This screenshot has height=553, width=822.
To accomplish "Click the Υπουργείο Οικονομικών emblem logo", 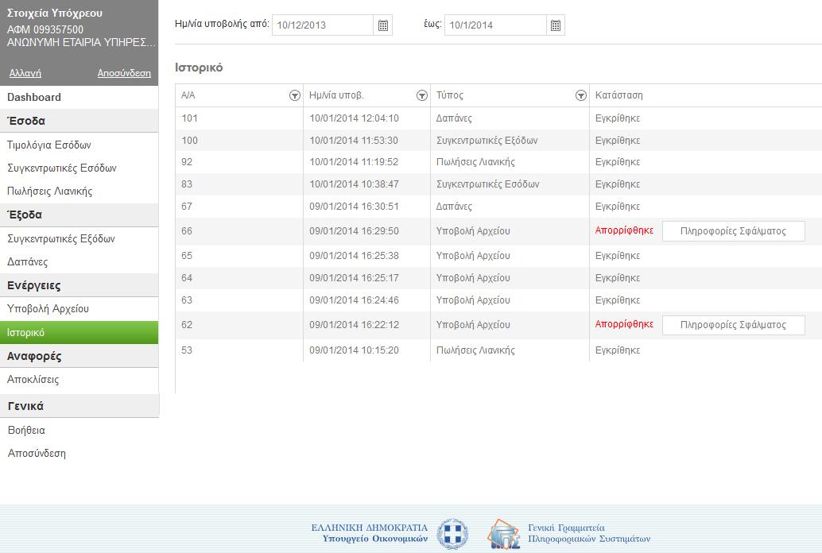I will tap(453, 534).
